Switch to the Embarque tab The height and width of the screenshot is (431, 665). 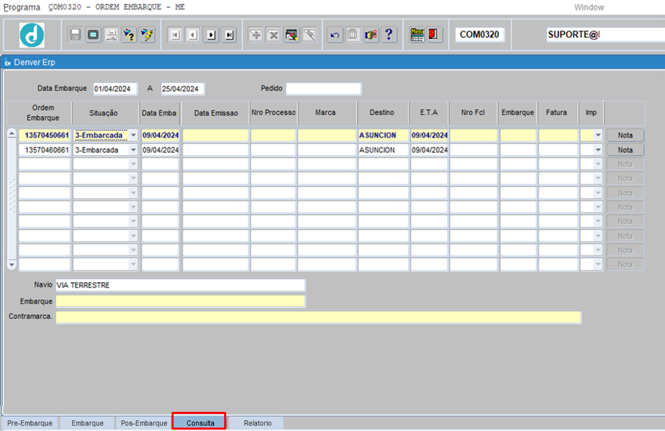[87, 423]
